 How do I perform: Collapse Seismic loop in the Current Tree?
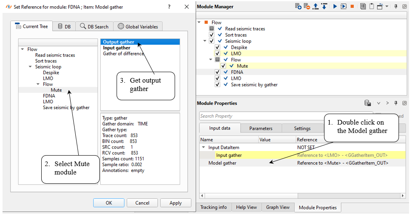(x=30, y=67)
